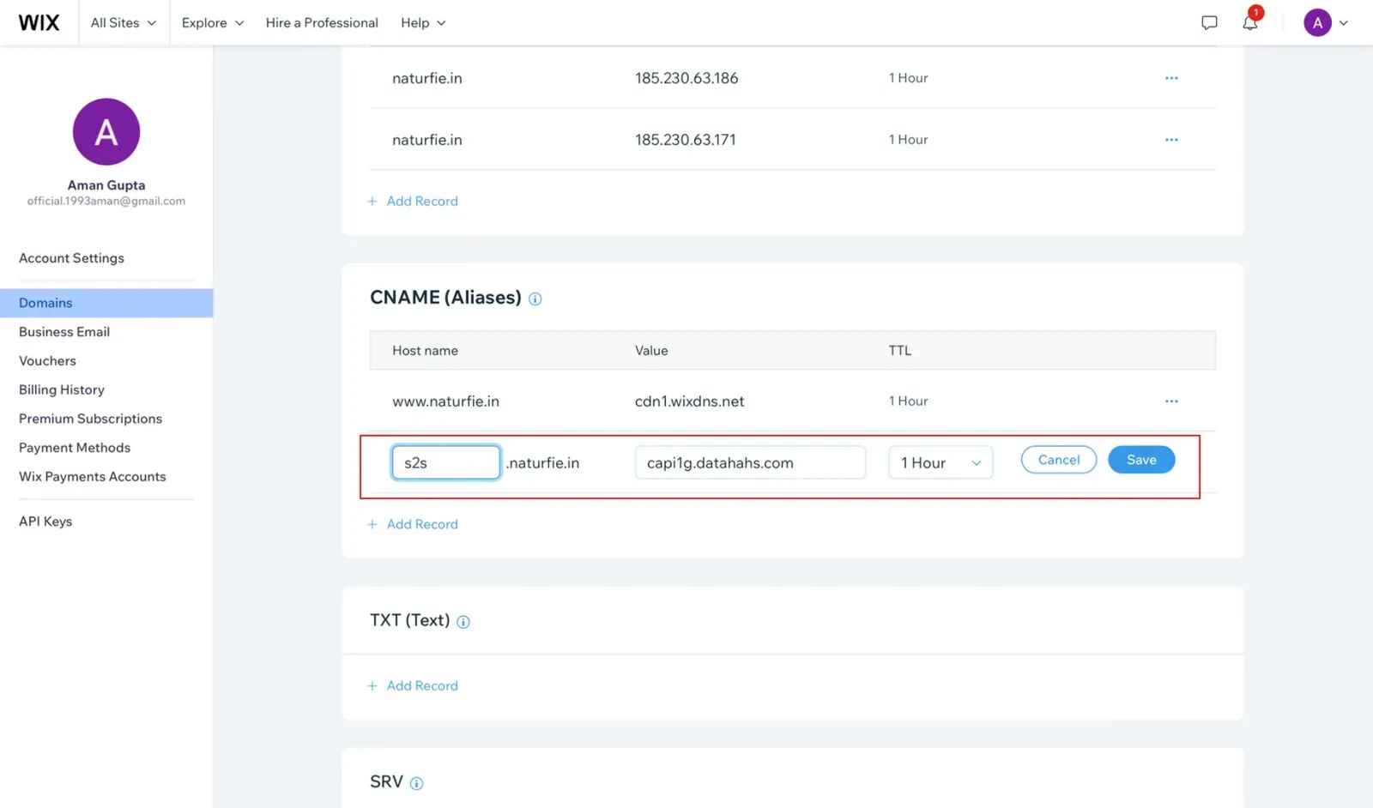1373x808 pixels.
Task: Click the Wix logo
Action: [x=39, y=22]
